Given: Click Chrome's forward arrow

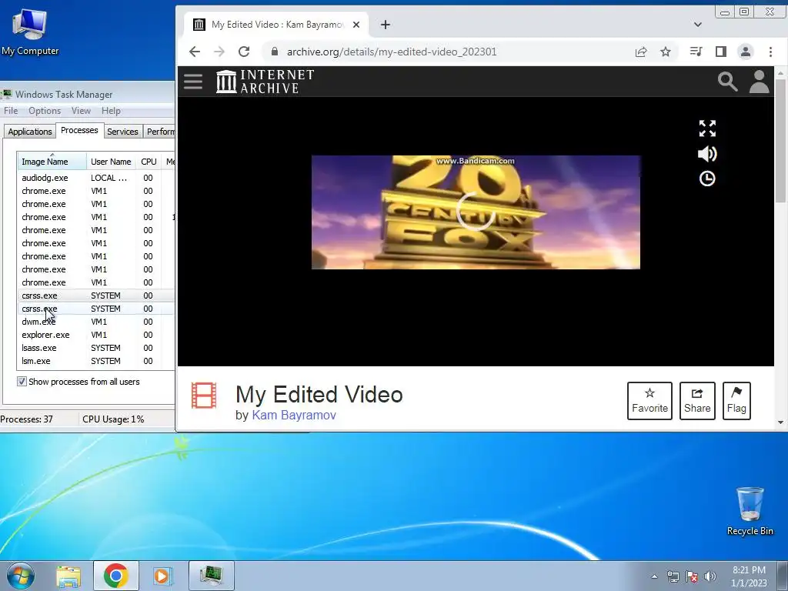Looking at the screenshot, I should click(x=219, y=52).
